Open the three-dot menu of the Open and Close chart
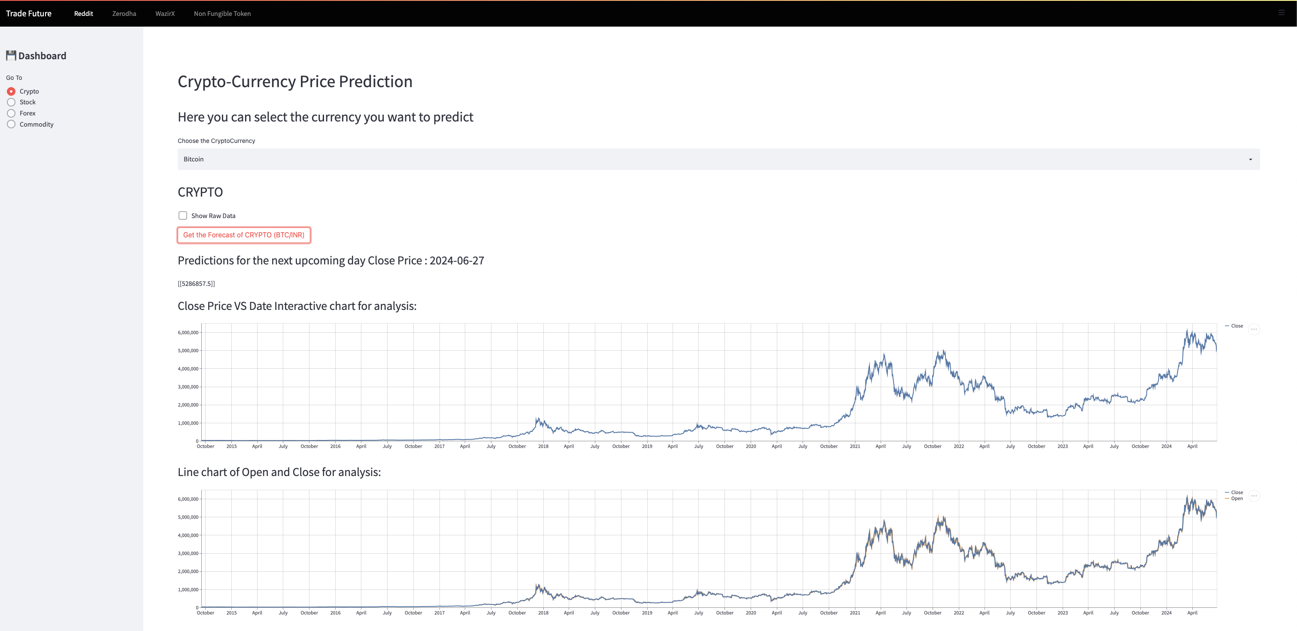The width and height of the screenshot is (1297, 631). (1254, 496)
